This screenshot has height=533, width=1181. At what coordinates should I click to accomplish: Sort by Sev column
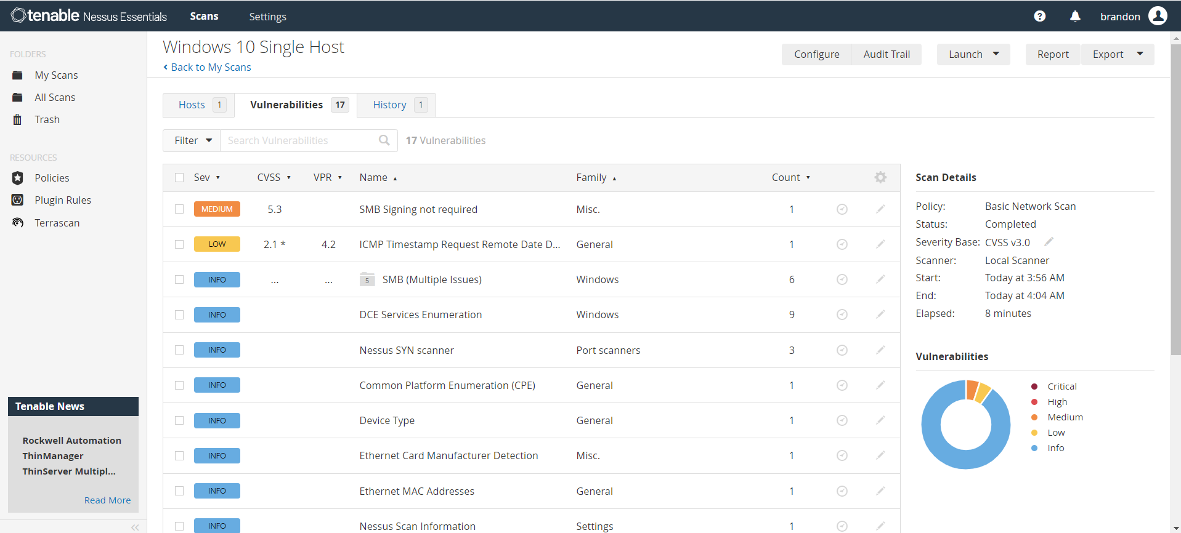206,177
